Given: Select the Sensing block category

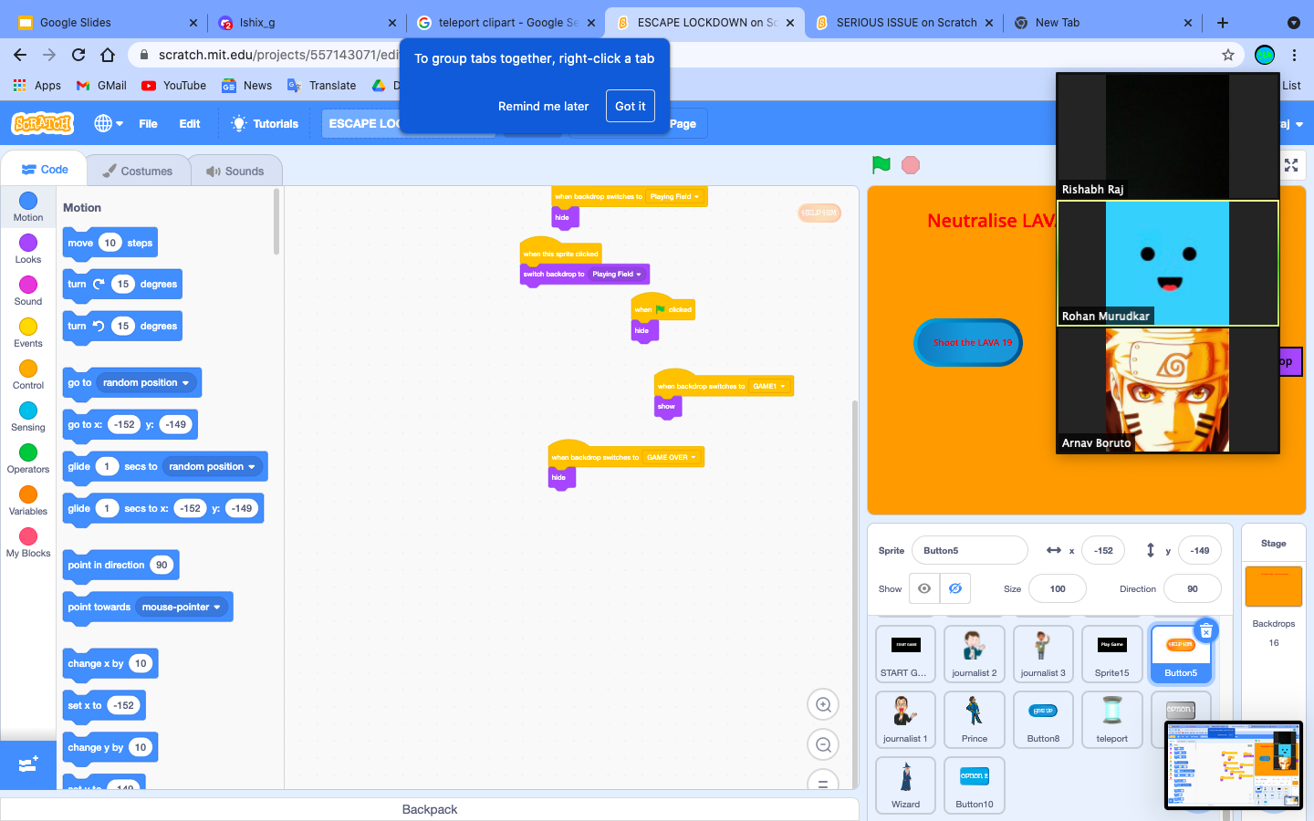Looking at the screenshot, I should tap(28, 417).
